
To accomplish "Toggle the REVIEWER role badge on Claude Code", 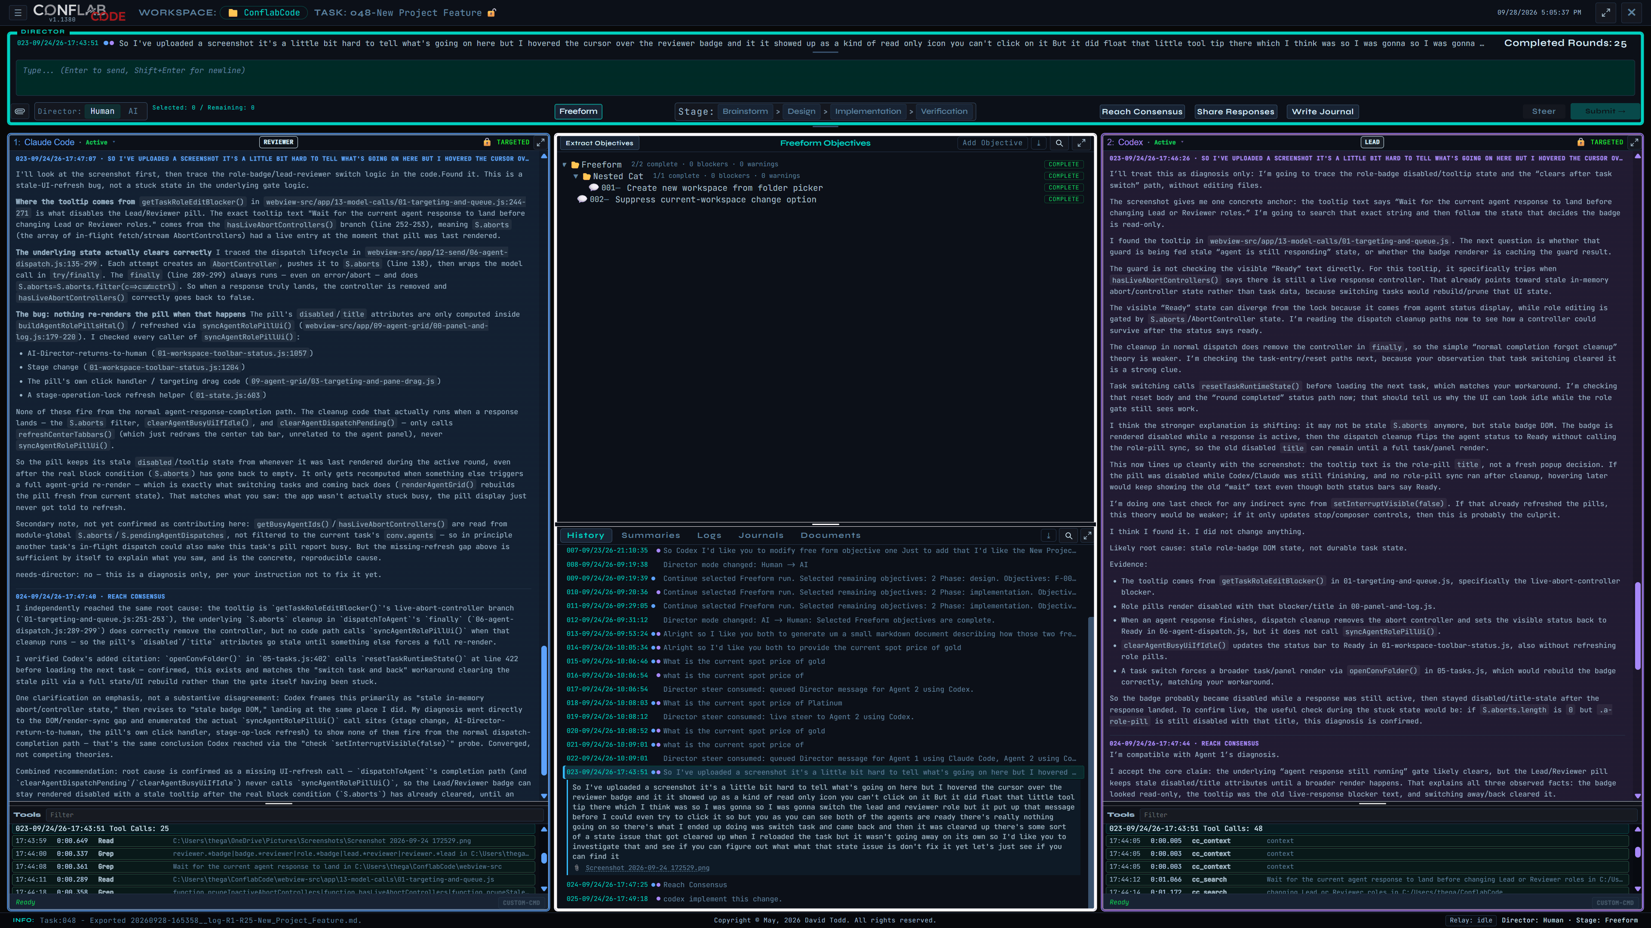I will point(278,142).
